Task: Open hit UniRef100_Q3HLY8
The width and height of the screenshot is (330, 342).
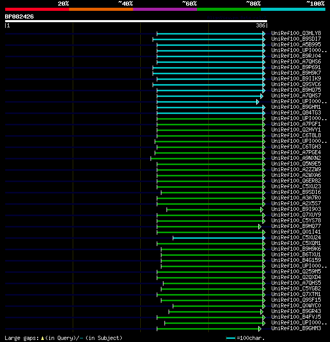Action: coord(296,34)
